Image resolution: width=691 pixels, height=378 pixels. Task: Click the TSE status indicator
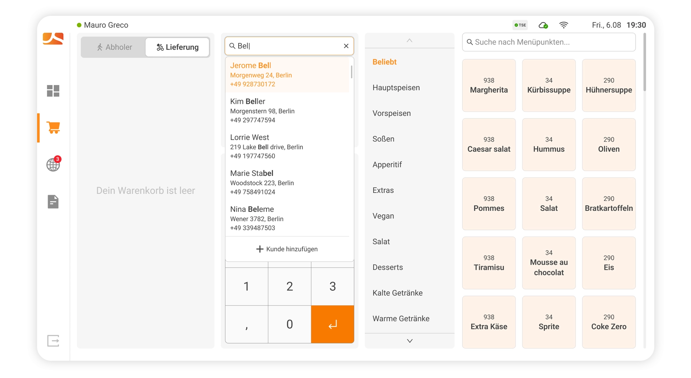[520, 25]
